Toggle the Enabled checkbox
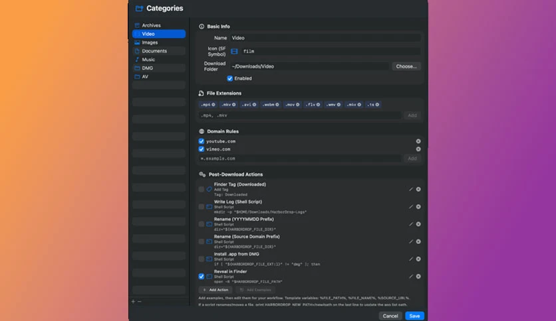Screen dimensions: 556x321 [x=229, y=78]
